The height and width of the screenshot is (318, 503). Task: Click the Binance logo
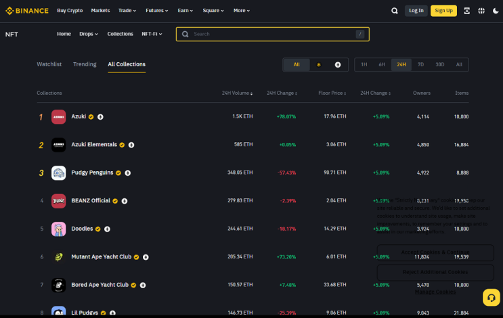27,11
